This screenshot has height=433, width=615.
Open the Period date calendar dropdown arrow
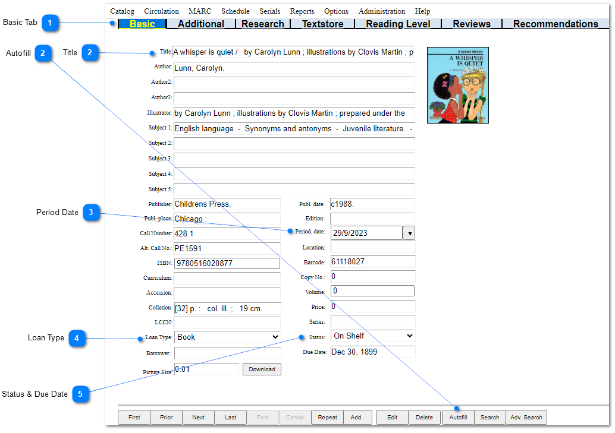pyautogui.click(x=409, y=233)
